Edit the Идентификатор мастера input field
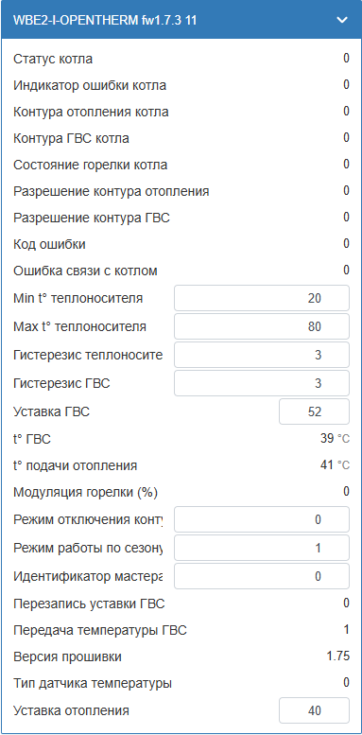 point(262,576)
